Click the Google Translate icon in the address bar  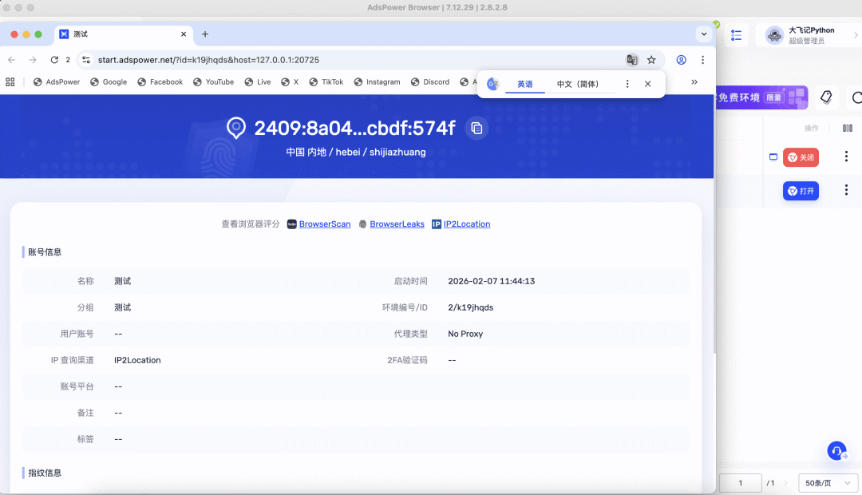point(632,60)
